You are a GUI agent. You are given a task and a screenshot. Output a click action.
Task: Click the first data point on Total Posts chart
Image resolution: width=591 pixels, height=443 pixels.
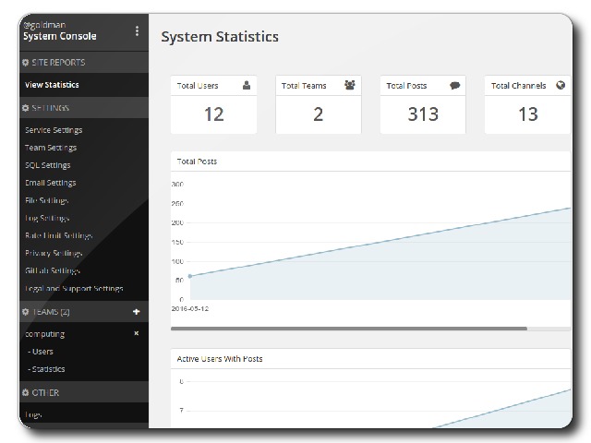click(189, 276)
